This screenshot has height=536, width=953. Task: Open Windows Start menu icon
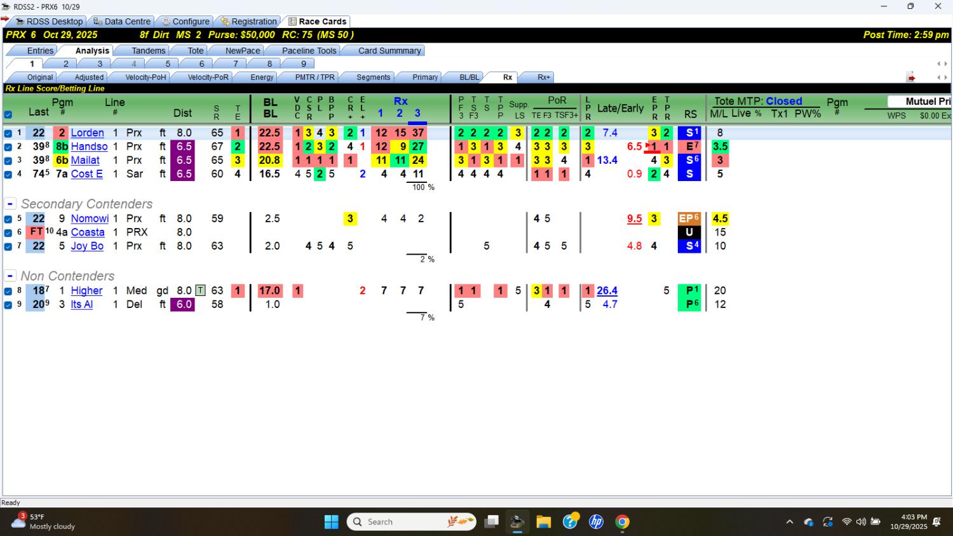coord(331,522)
